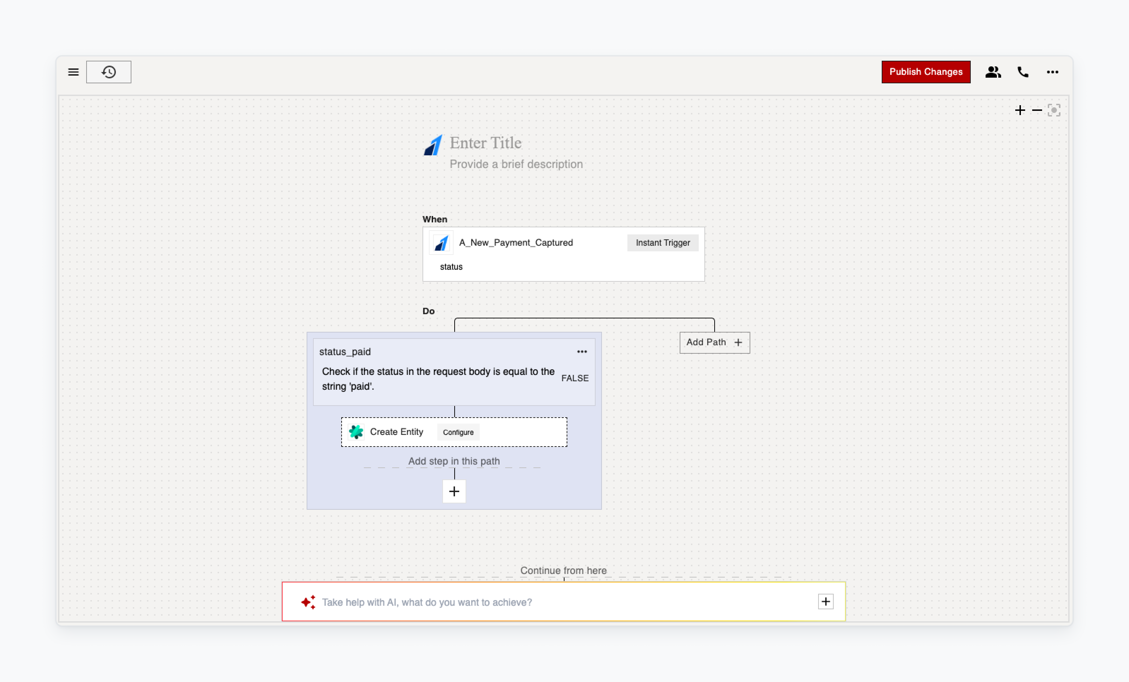Click plus button in AI prompt bar
Screen dimensions: 1129x682
pos(826,602)
